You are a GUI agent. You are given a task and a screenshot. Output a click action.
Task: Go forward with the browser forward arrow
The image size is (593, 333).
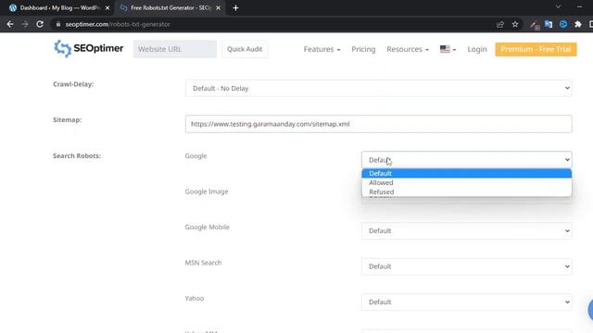pyautogui.click(x=25, y=24)
